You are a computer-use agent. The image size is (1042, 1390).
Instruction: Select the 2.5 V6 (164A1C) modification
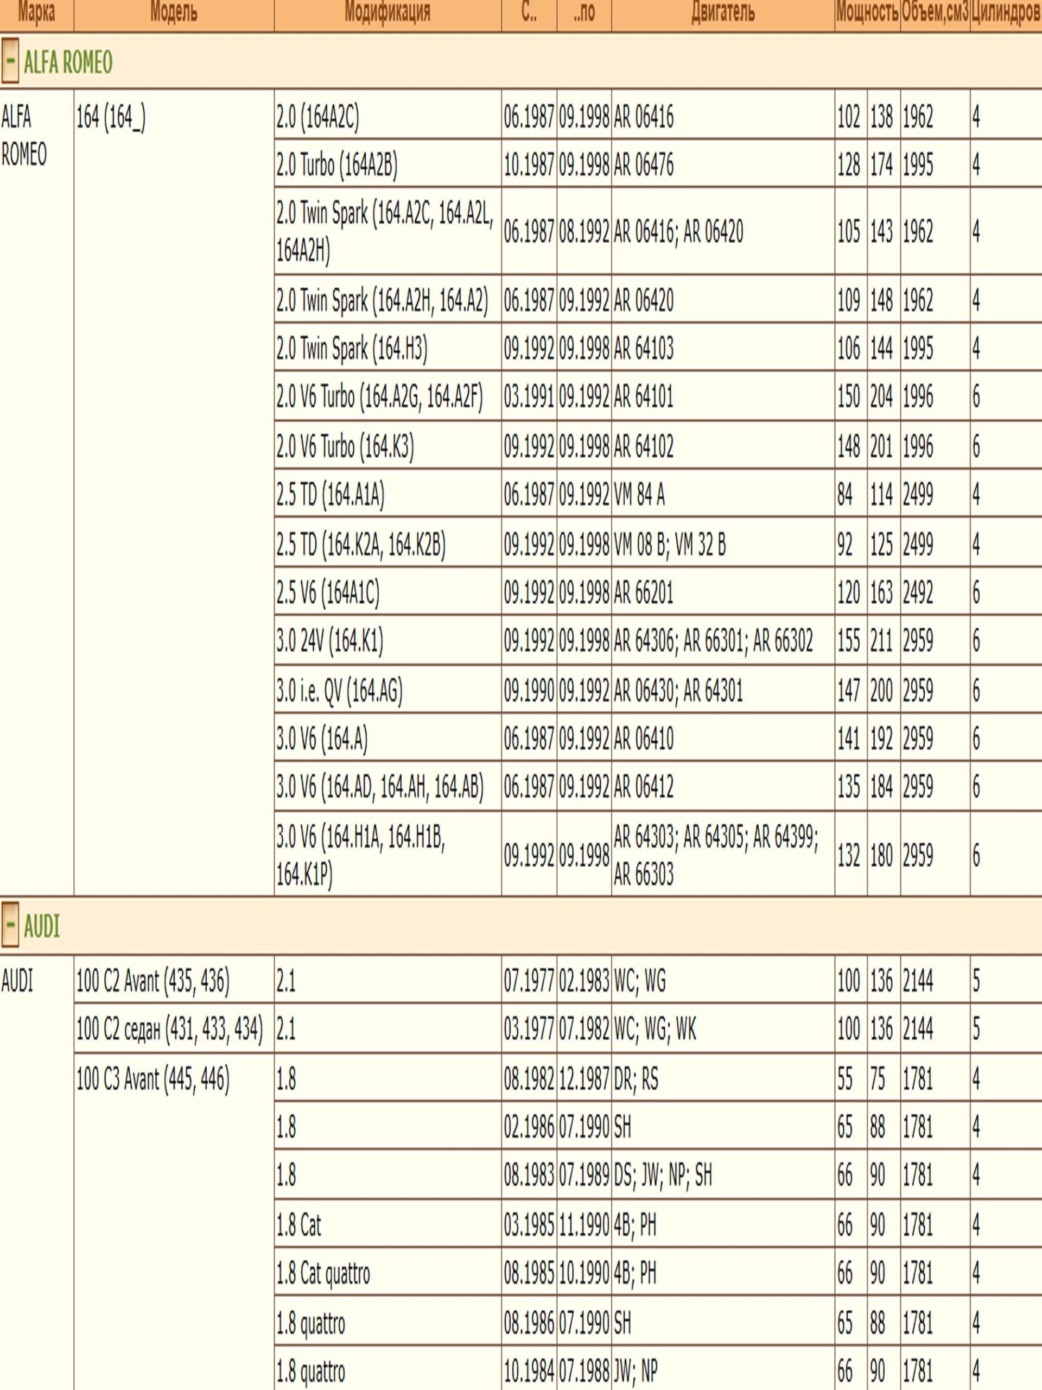pos(328,592)
